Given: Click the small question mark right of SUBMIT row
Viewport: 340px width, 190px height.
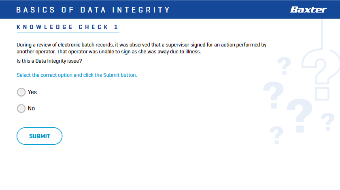Looking at the screenshot, I should point(276,135).
